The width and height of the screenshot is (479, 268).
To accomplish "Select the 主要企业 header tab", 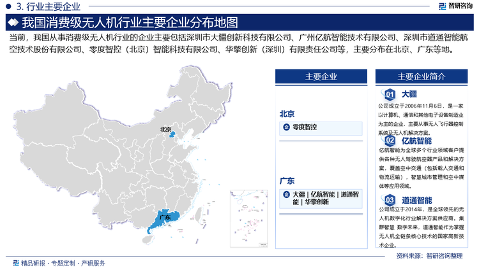I will pos(321,76).
